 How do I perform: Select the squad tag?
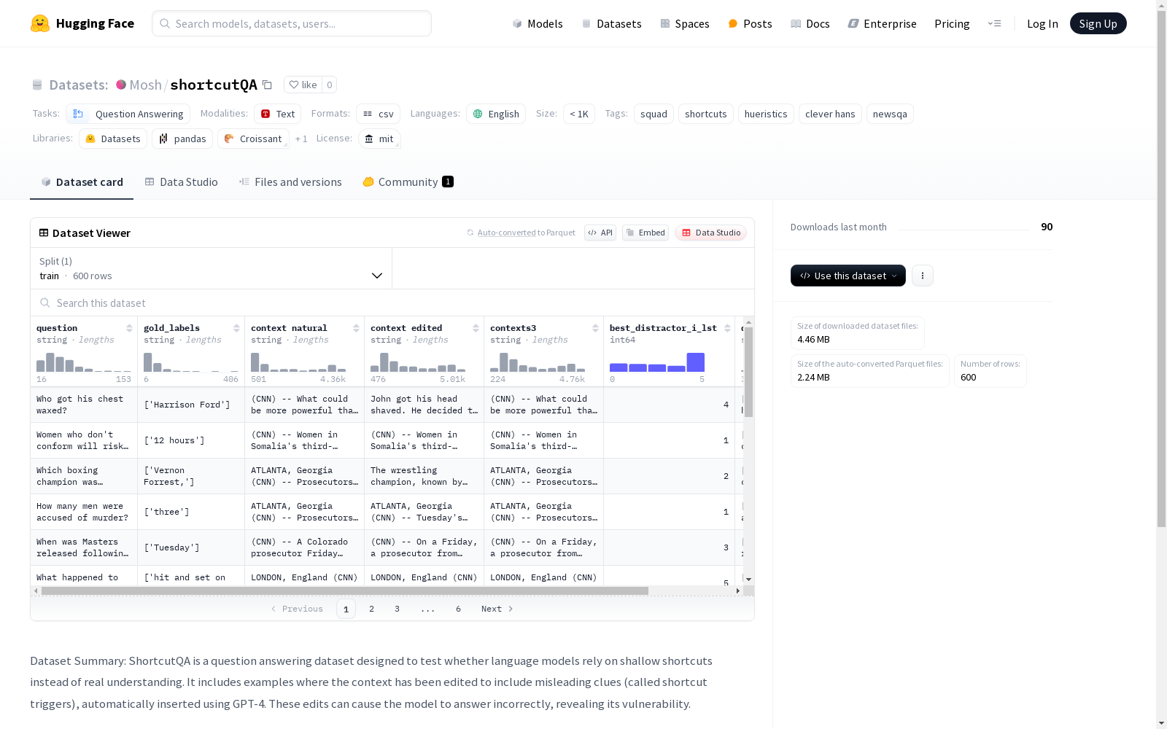point(654,114)
